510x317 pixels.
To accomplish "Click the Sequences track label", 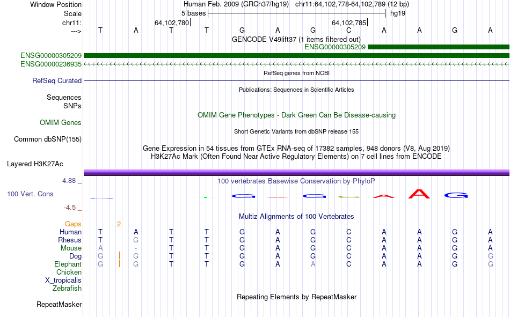I will click(64, 98).
